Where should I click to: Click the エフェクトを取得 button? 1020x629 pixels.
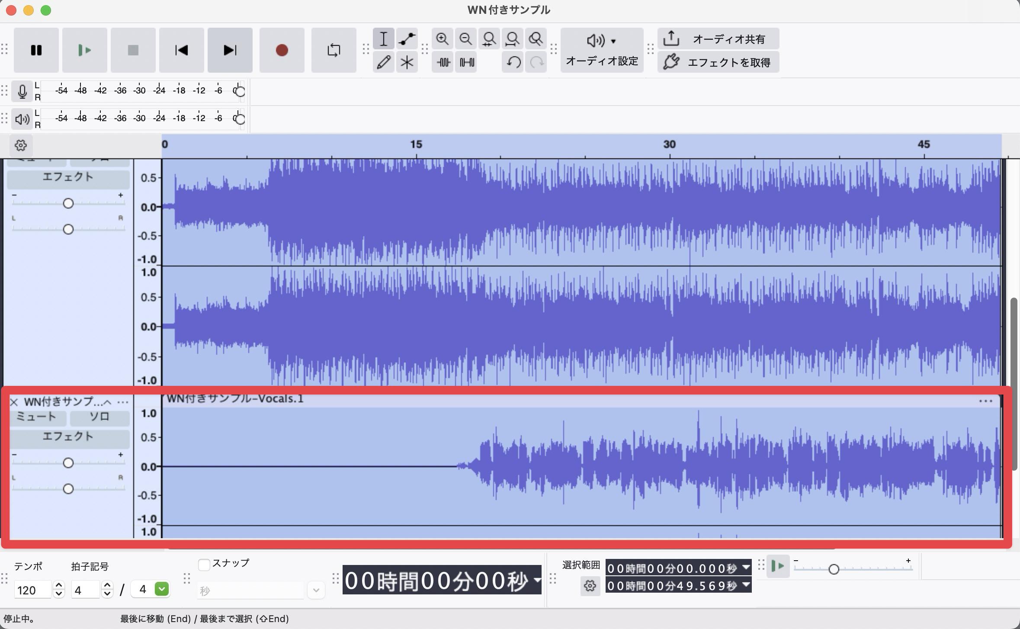(718, 62)
